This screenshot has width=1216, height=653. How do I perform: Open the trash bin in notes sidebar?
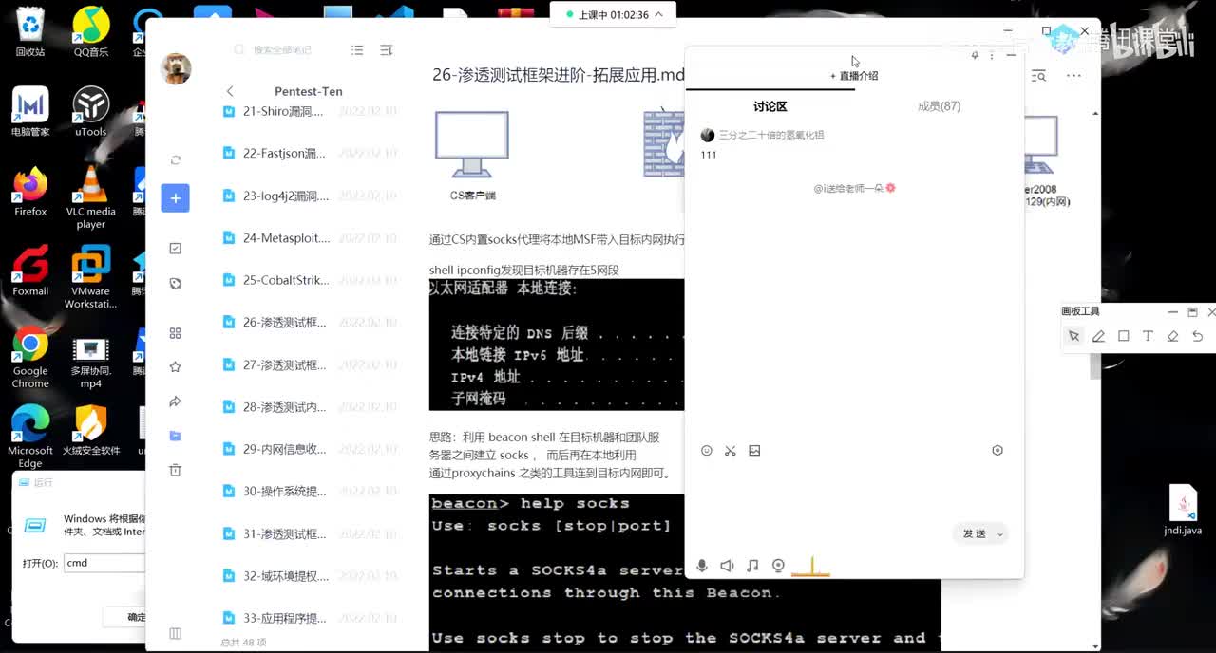pyautogui.click(x=175, y=470)
